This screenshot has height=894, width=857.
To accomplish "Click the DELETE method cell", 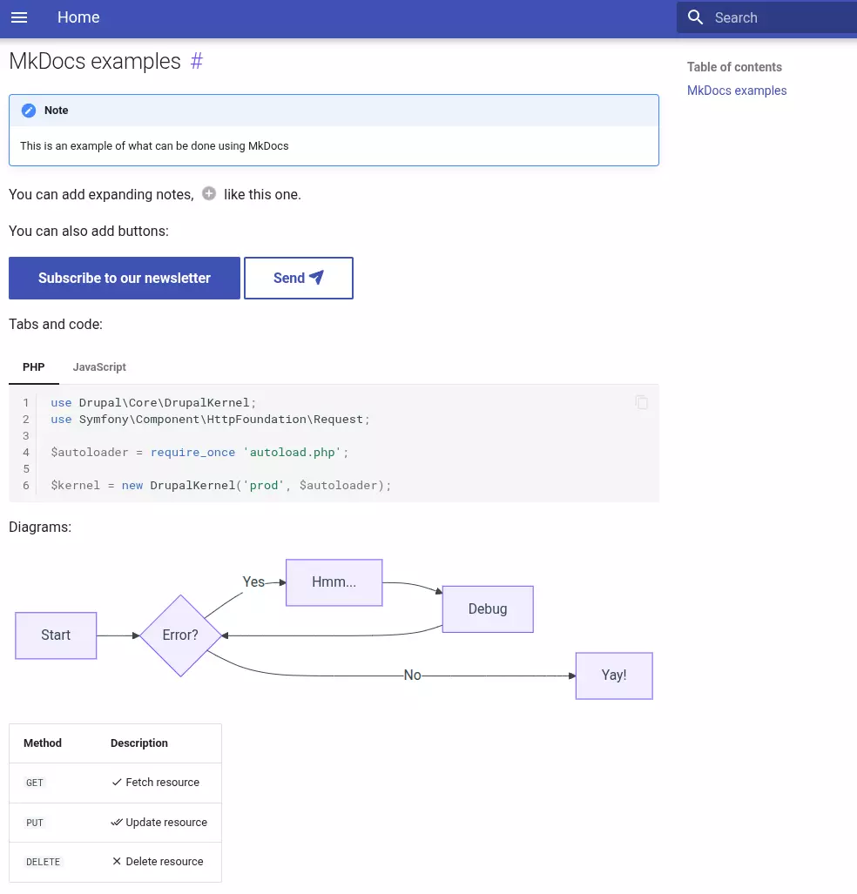I will 44,862.
